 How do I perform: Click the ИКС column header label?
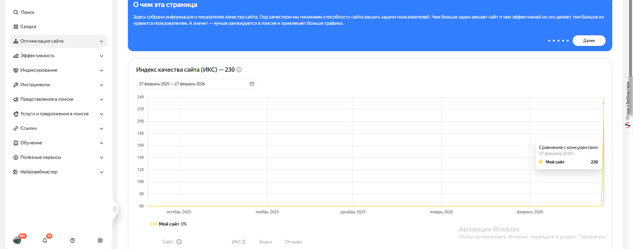click(236, 242)
